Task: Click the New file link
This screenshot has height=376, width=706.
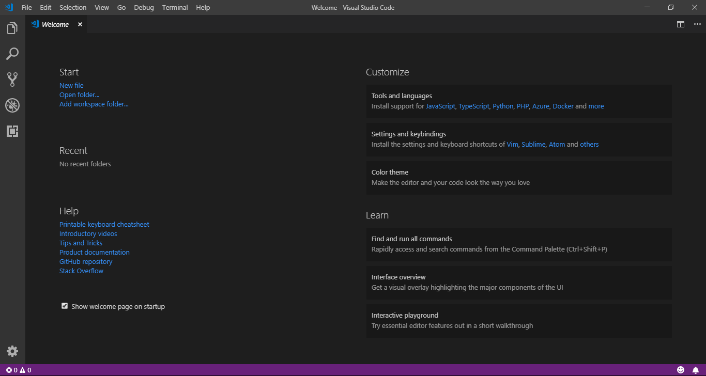Action: point(71,86)
